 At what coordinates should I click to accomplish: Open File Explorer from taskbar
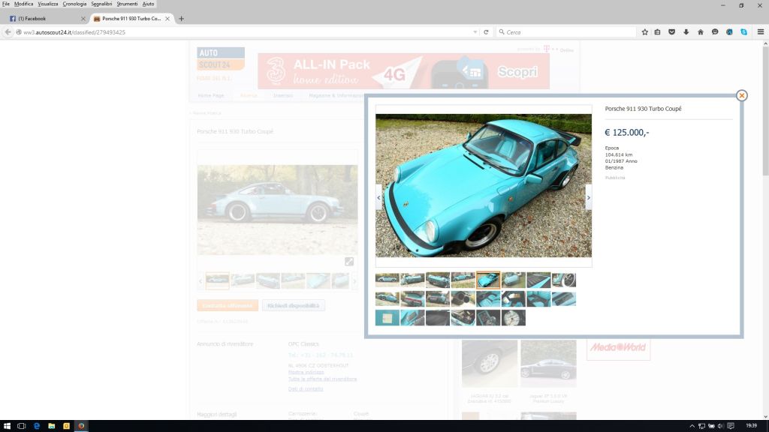[52, 426]
